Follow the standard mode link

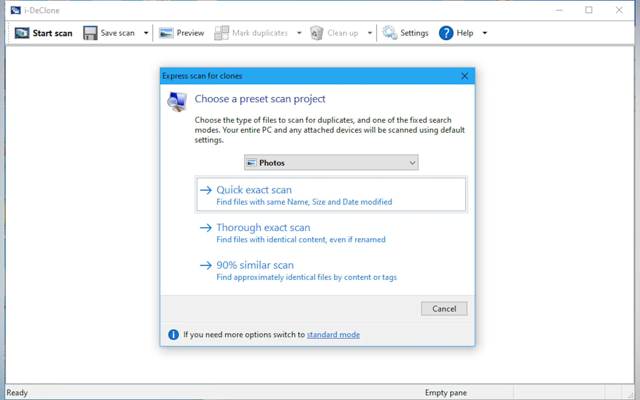click(x=333, y=335)
